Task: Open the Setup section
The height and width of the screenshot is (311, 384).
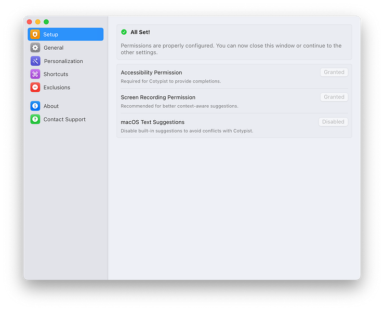Action: tap(65, 34)
